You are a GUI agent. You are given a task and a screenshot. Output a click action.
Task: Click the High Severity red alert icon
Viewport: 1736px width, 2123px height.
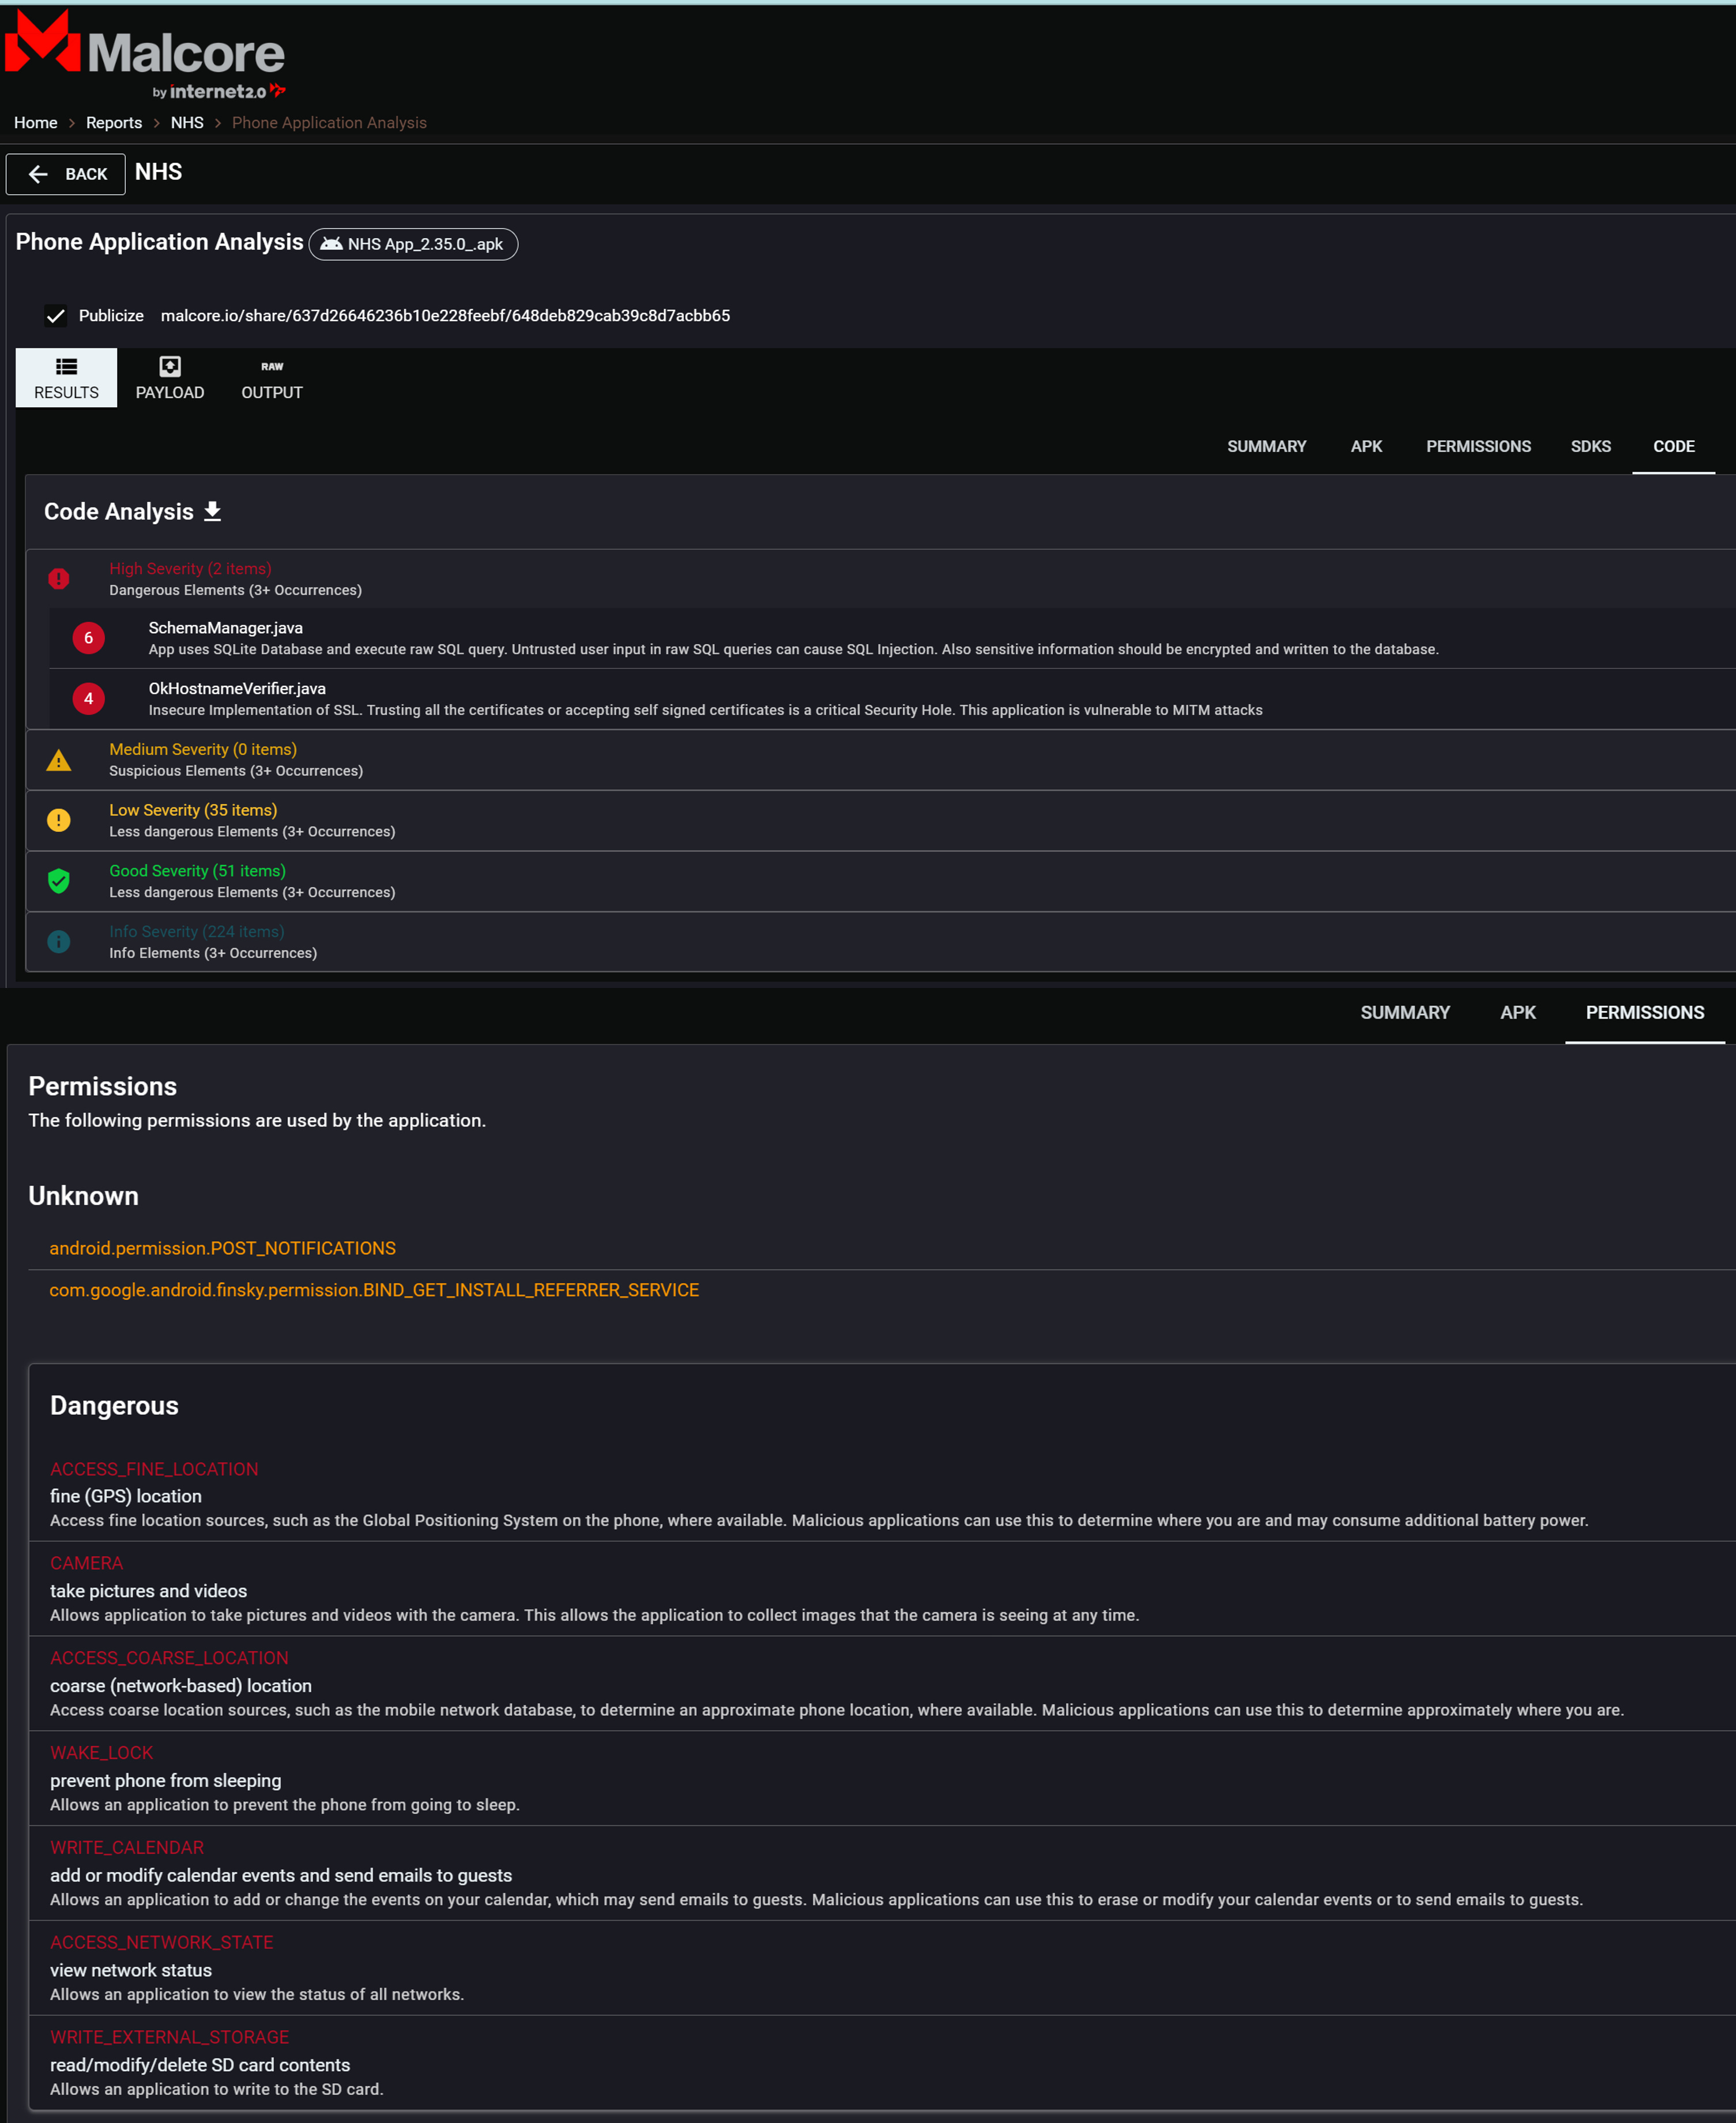59,578
